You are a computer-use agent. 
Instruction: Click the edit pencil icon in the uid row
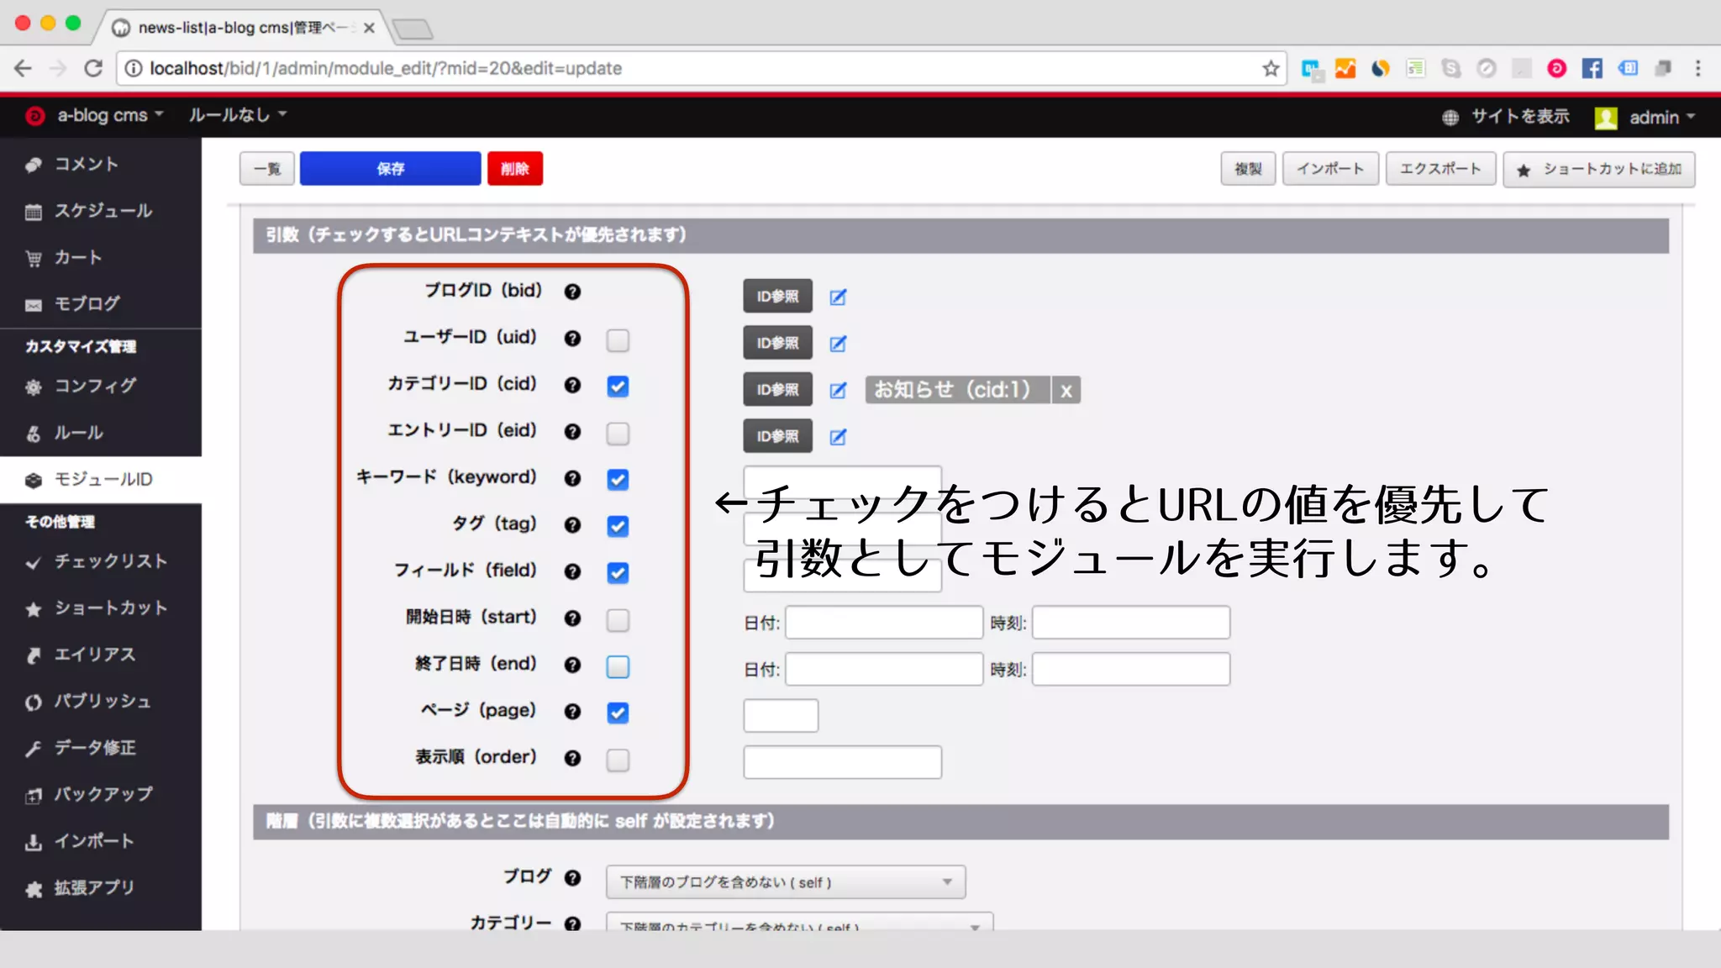pyautogui.click(x=838, y=344)
